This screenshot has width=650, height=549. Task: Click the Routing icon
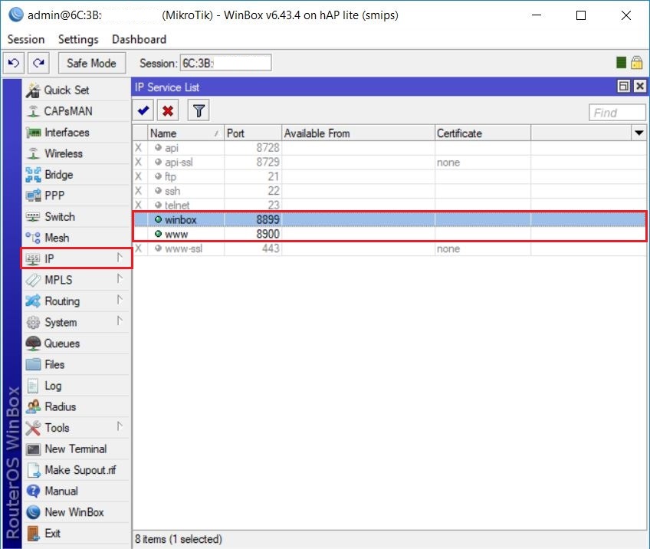click(x=33, y=301)
